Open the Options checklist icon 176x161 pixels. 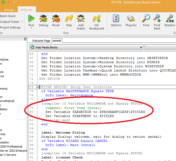116,18
